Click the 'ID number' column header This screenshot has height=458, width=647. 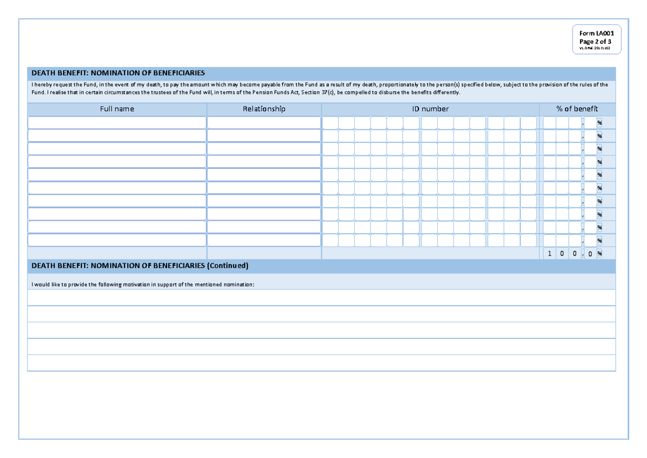point(431,109)
